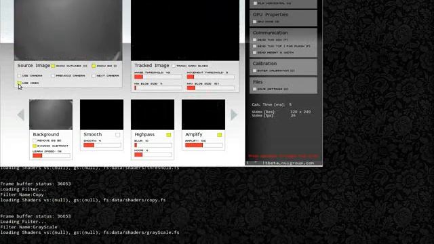Adjust the Image Threshold slider

coord(158,77)
